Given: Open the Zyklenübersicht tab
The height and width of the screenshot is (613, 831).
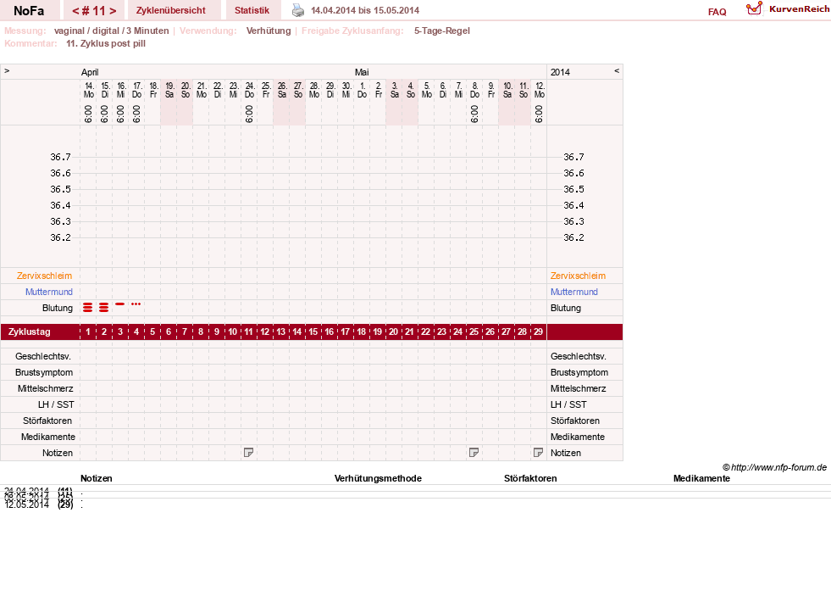Looking at the screenshot, I should pyautogui.click(x=170, y=10).
